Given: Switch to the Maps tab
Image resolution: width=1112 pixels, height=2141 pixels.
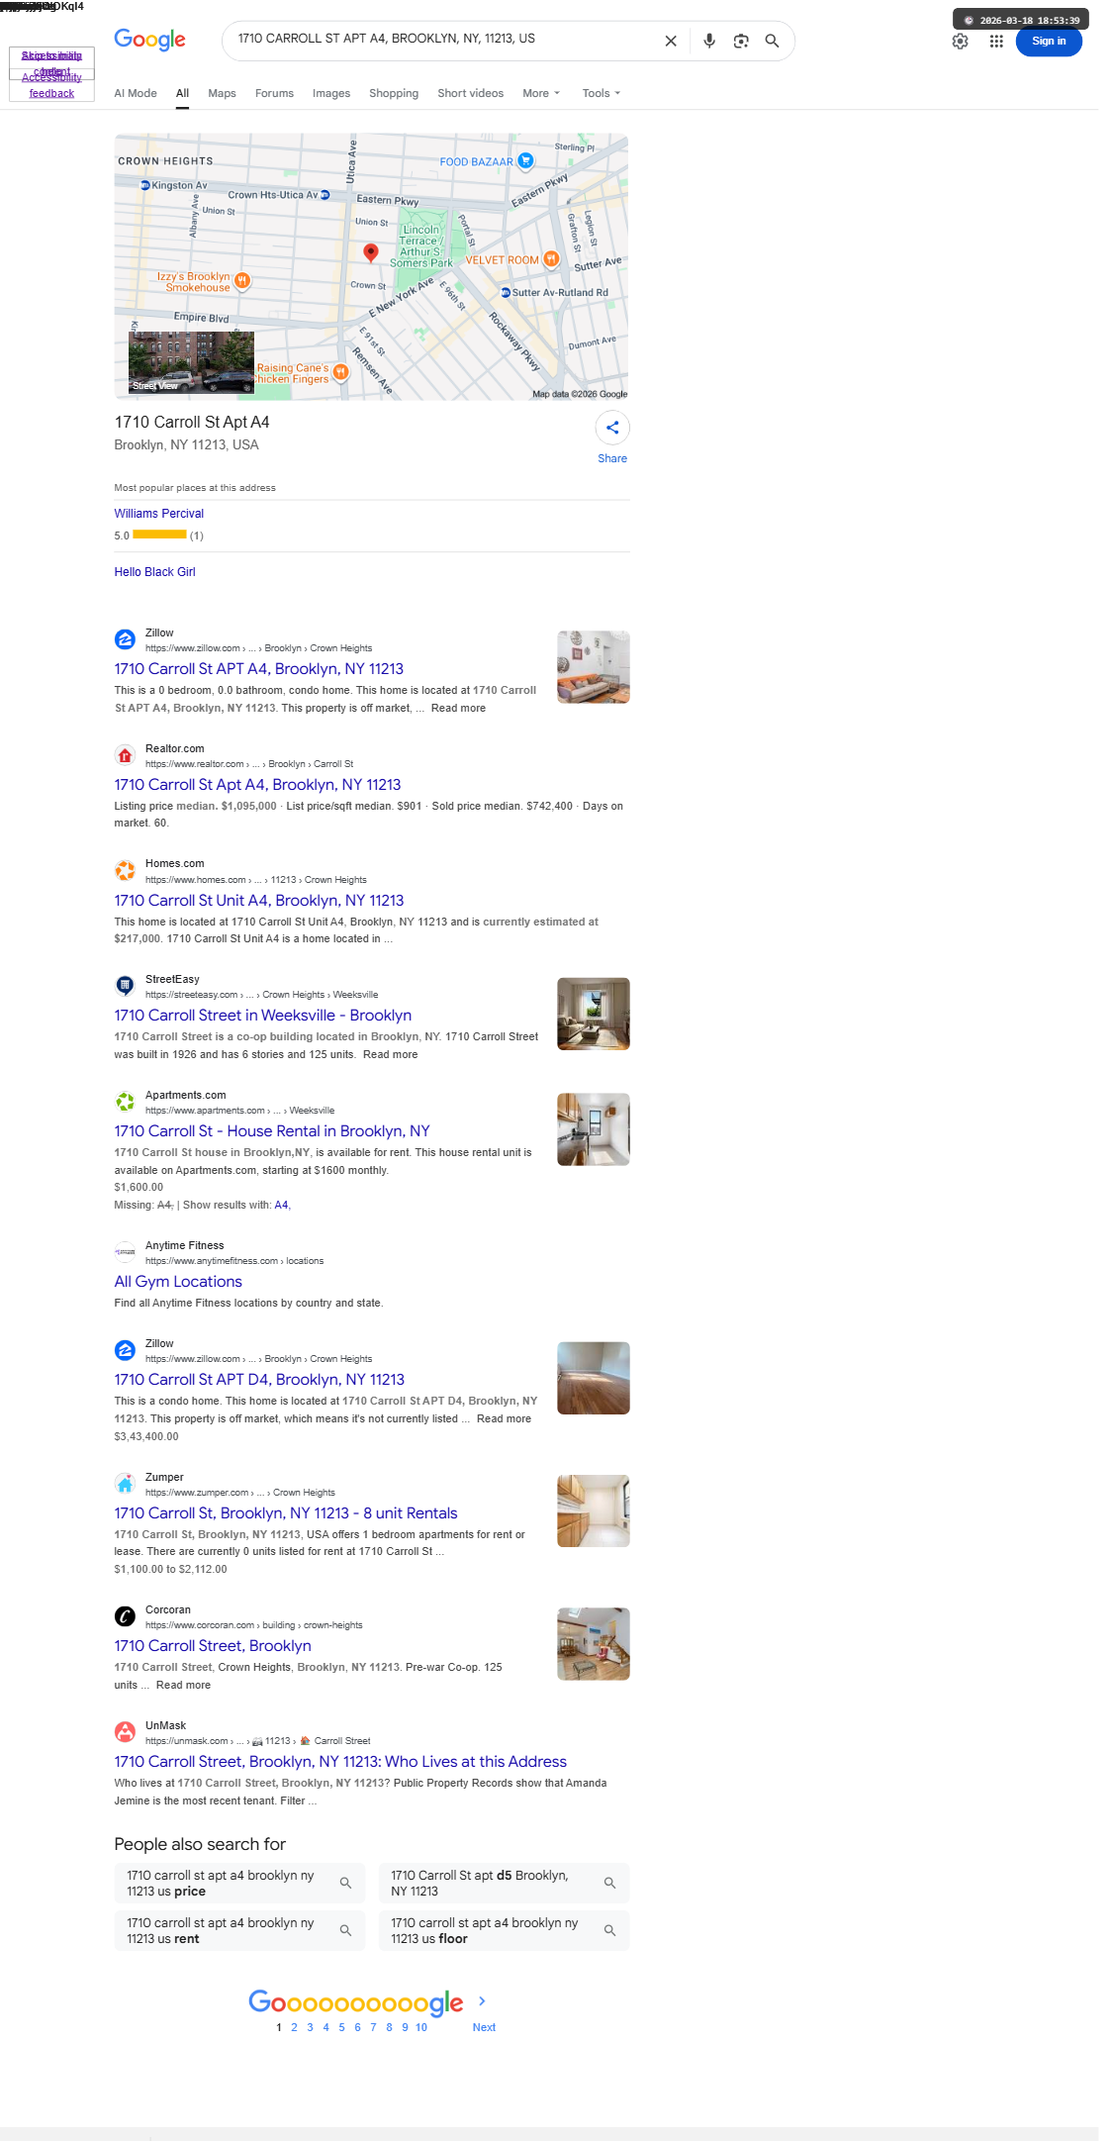Looking at the screenshot, I should click(x=222, y=93).
